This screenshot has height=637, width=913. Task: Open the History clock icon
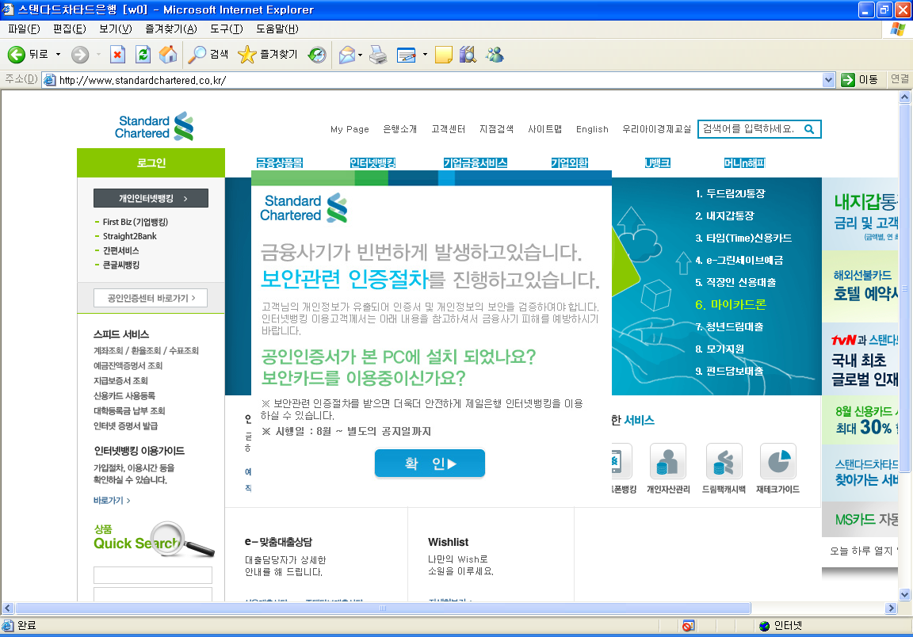click(317, 55)
